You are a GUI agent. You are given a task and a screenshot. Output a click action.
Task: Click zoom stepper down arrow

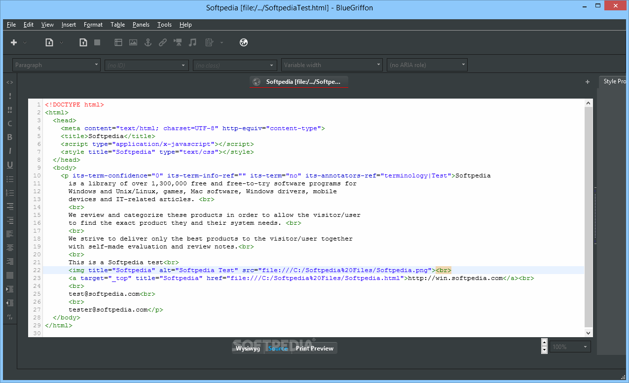[x=544, y=350]
